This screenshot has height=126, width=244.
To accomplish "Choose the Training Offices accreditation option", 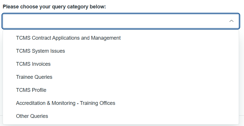I will click(x=65, y=103).
